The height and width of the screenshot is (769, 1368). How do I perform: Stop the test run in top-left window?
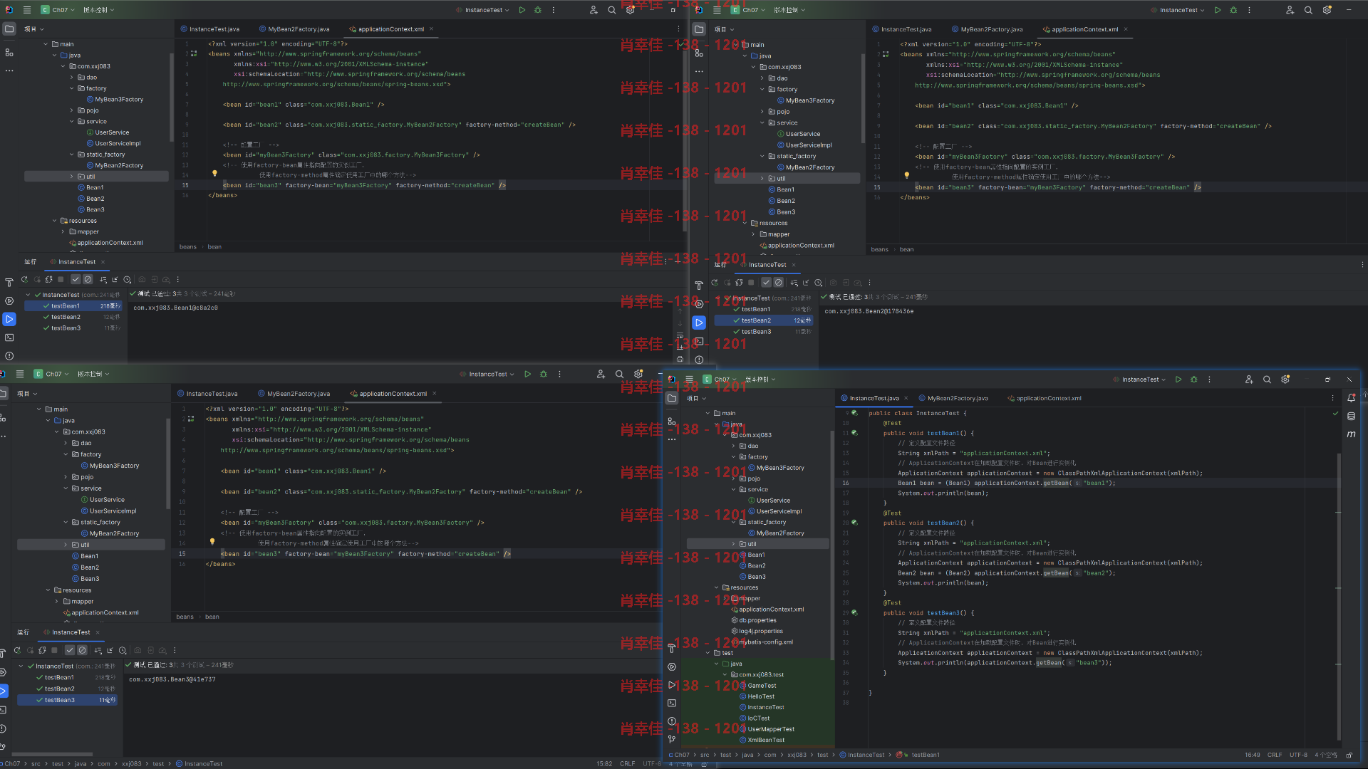pyautogui.click(x=61, y=280)
